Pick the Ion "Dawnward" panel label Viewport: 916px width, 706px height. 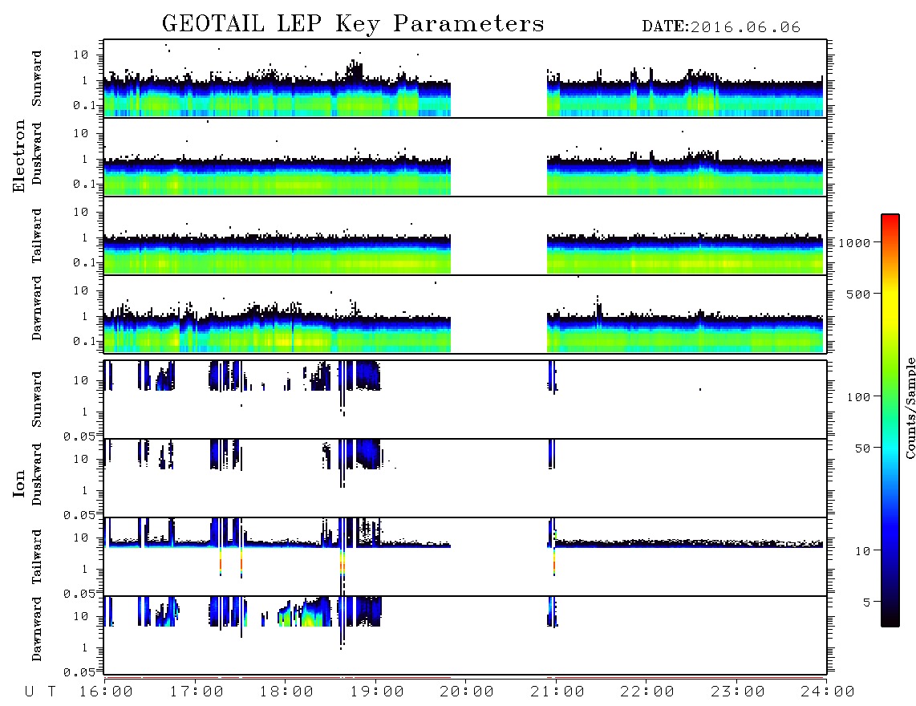pyautogui.click(x=37, y=629)
